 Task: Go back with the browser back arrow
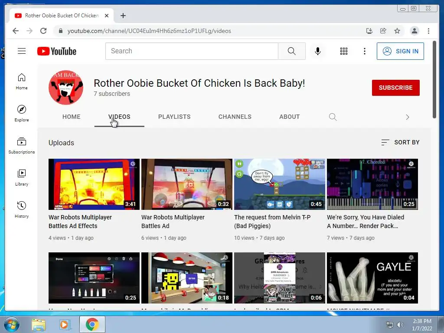click(16, 31)
